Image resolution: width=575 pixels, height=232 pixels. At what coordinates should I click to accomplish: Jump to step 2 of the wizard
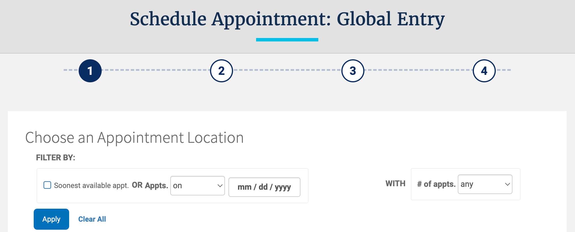pyautogui.click(x=221, y=71)
